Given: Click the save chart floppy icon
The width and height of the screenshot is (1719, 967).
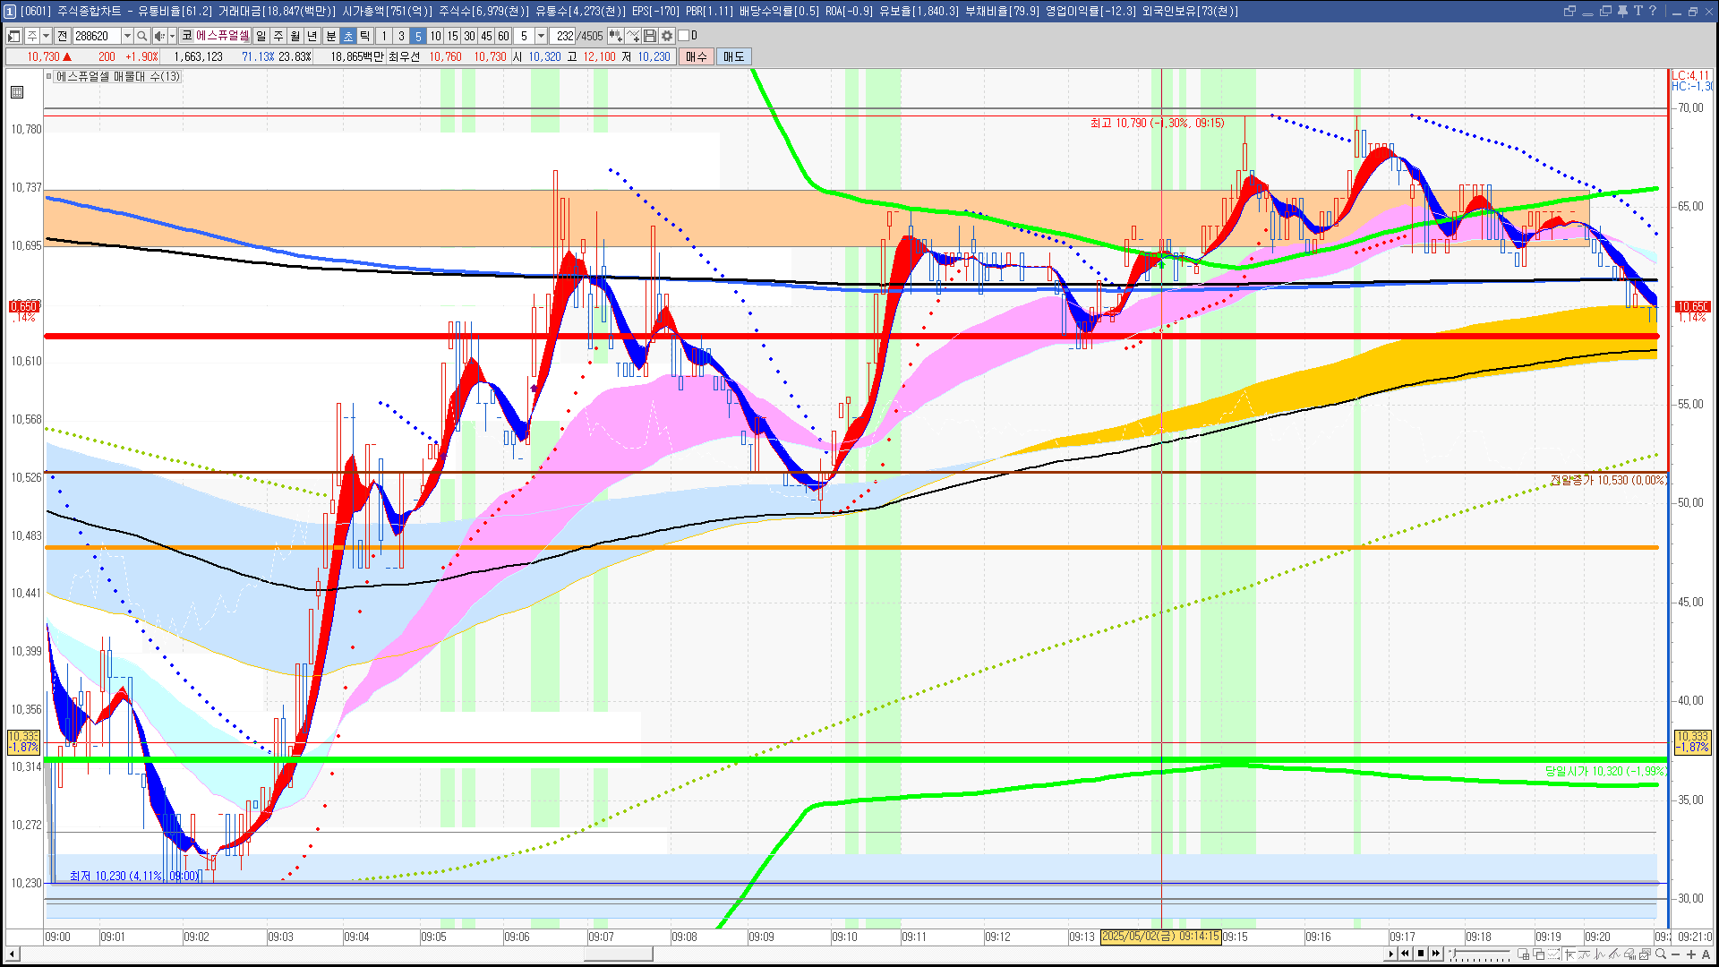Looking at the screenshot, I should click(650, 36).
